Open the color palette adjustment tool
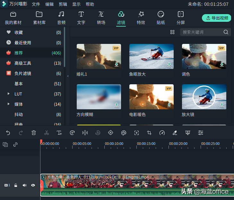 point(124,133)
